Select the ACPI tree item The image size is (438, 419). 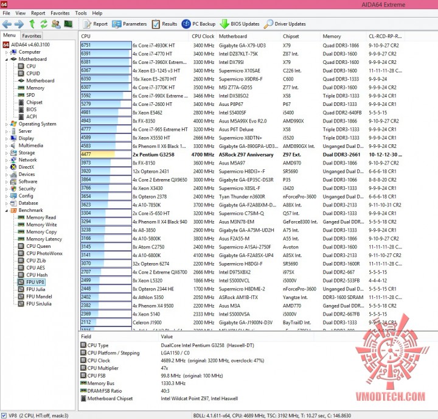(27, 117)
